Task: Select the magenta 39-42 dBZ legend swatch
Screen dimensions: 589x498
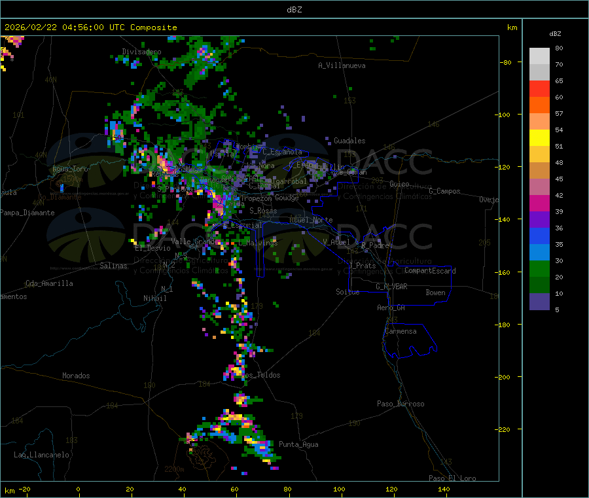Action: (539, 203)
